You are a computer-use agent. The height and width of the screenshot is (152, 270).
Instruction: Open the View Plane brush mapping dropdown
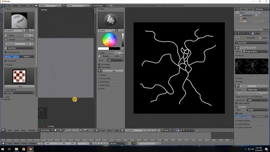19,93
